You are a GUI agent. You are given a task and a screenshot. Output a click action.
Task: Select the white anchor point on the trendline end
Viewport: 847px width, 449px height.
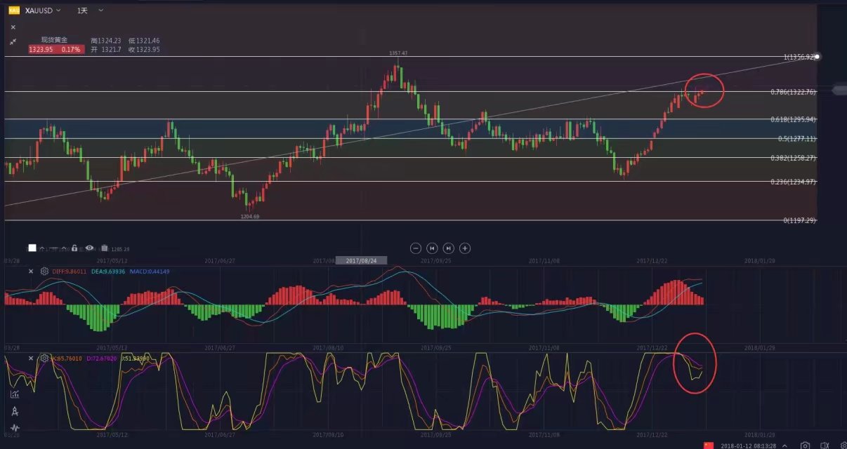818,56
